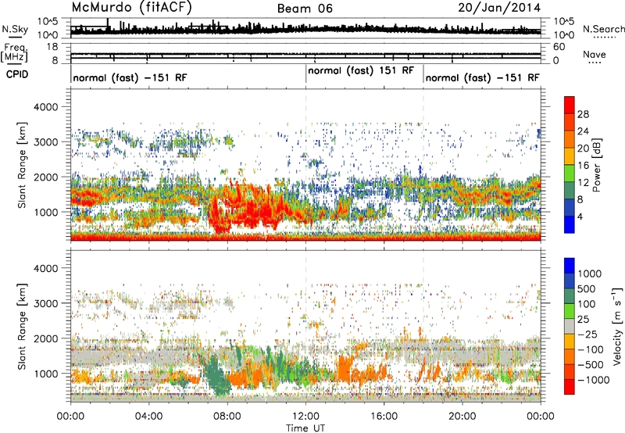Screen dimensions: 625x433
Task: Click the '28' power scale value
Action: tap(583, 114)
